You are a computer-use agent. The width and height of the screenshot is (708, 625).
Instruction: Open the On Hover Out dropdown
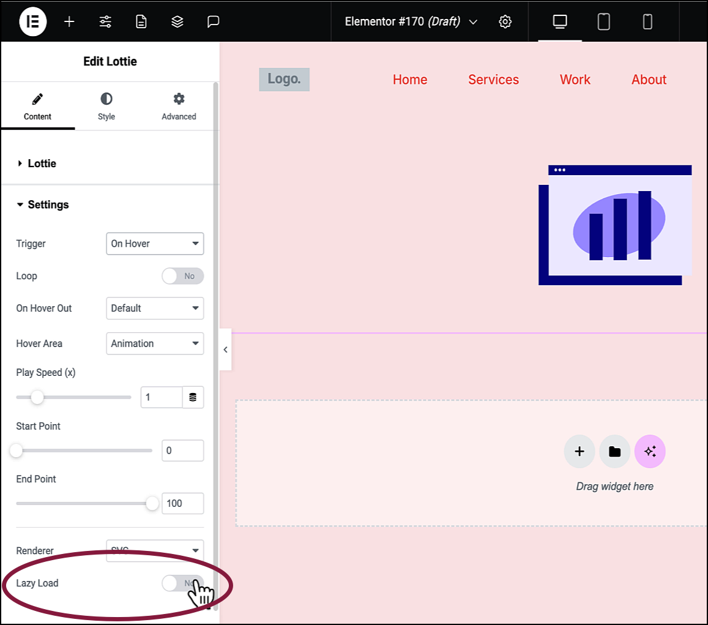pos(155,308)
